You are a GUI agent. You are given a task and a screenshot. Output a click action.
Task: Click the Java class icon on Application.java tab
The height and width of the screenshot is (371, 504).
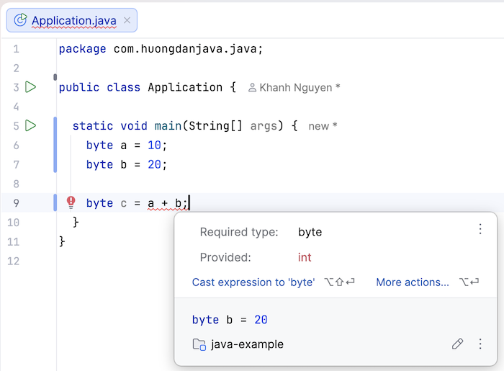pyautogui.click(x=20, y=20)
